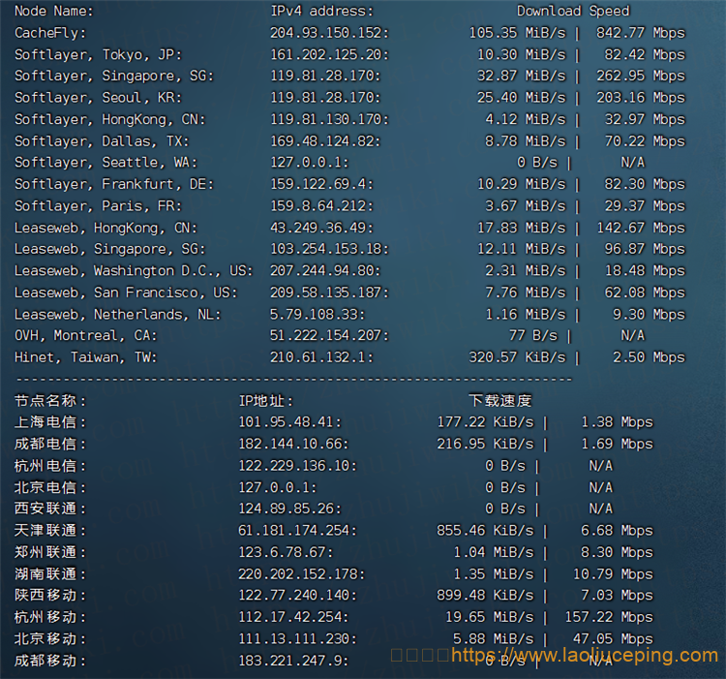
Task: Click IP address 124.89.85.26
Action: pos(289,509)
